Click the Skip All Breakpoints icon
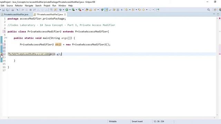This screenshot has width=221, height=124. (17, 10)
